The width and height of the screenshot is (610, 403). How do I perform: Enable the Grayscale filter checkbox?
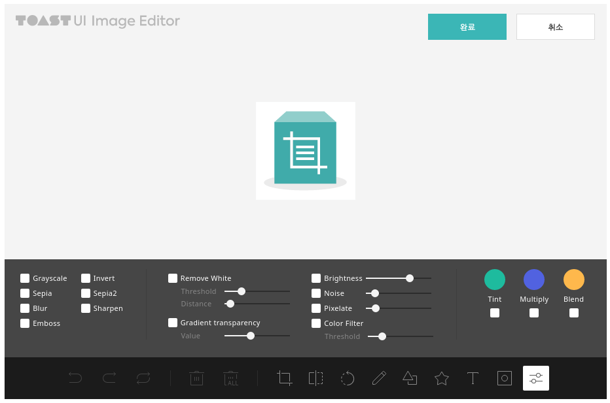click(25, 278)
